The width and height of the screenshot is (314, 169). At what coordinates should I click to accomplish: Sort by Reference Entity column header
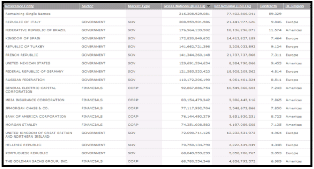20,6
